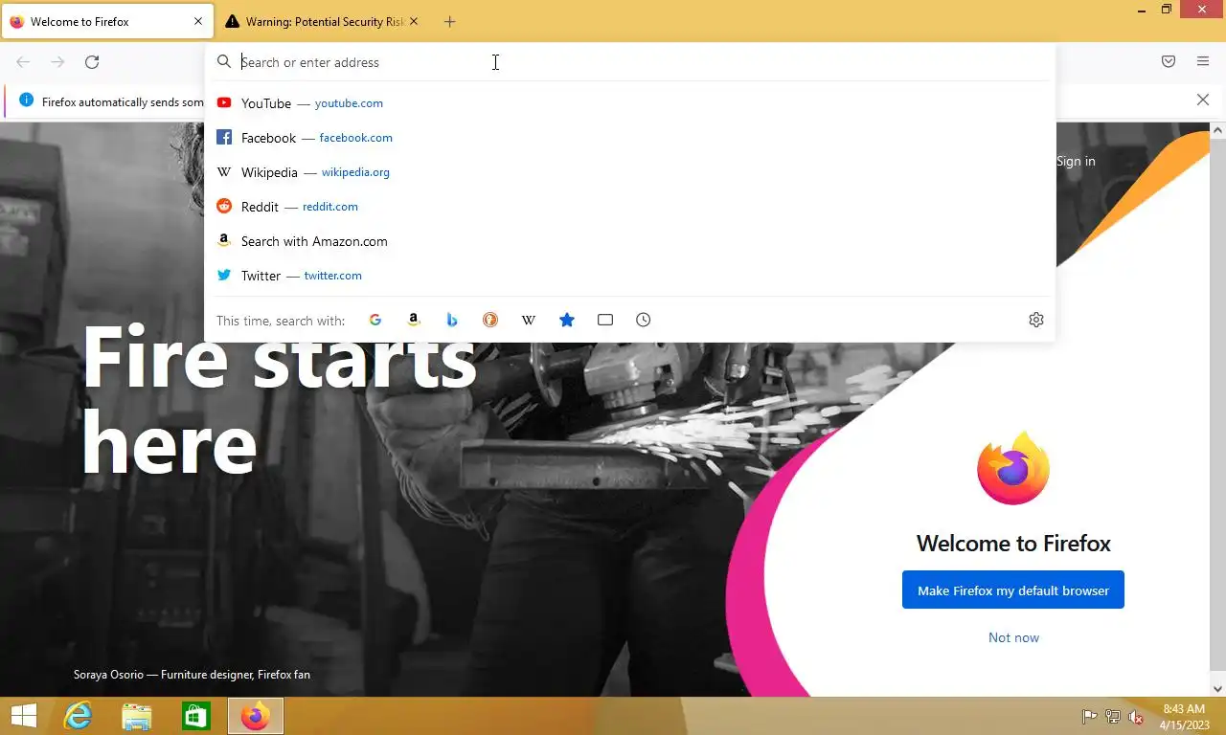The height and width of the screenshot is (735, 1226).
Task: Close the Welcome to Firefox tab
Action: [198, 21]
